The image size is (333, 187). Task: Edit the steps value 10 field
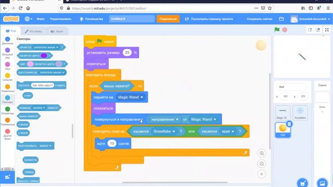[112, 143]
